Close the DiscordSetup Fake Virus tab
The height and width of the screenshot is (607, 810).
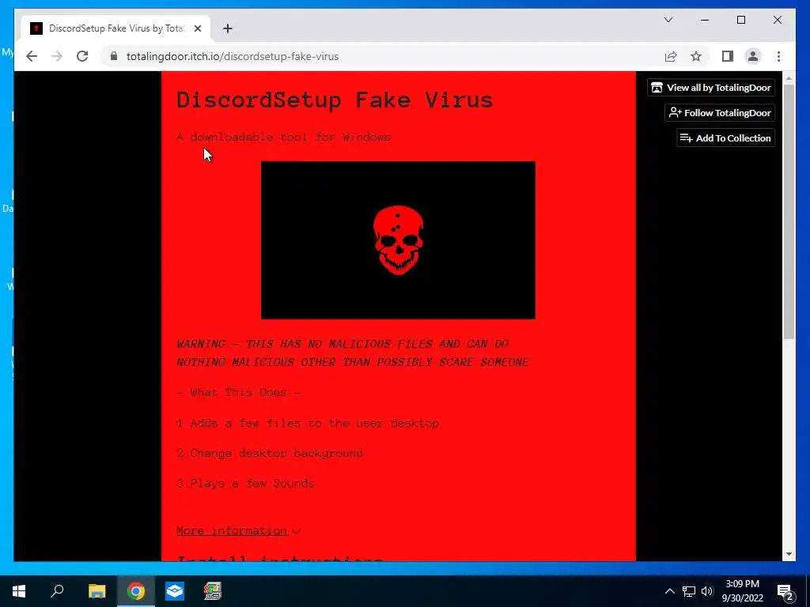[197, 28]
